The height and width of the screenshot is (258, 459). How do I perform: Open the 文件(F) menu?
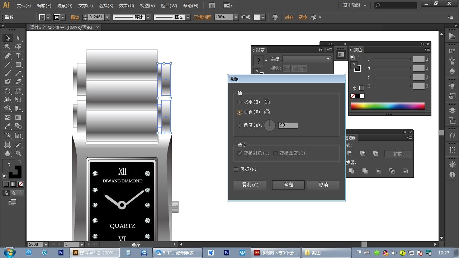pos(24,6)
